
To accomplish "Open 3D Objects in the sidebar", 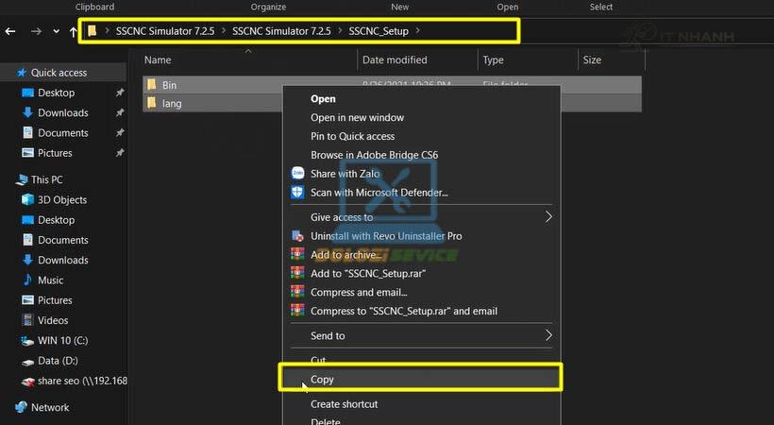I will pyautogui.click(x=63, y=200).
